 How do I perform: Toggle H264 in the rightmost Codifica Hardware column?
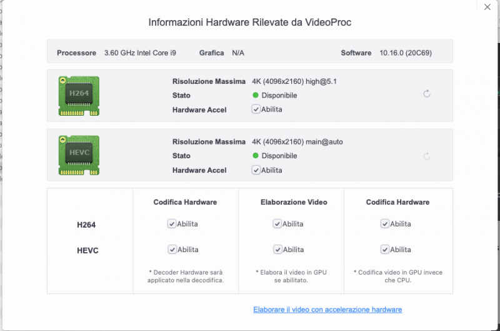[x=385, y=223]
